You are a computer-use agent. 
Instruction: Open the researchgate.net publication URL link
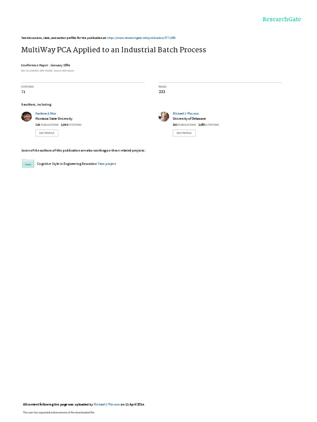click(141, 38)
